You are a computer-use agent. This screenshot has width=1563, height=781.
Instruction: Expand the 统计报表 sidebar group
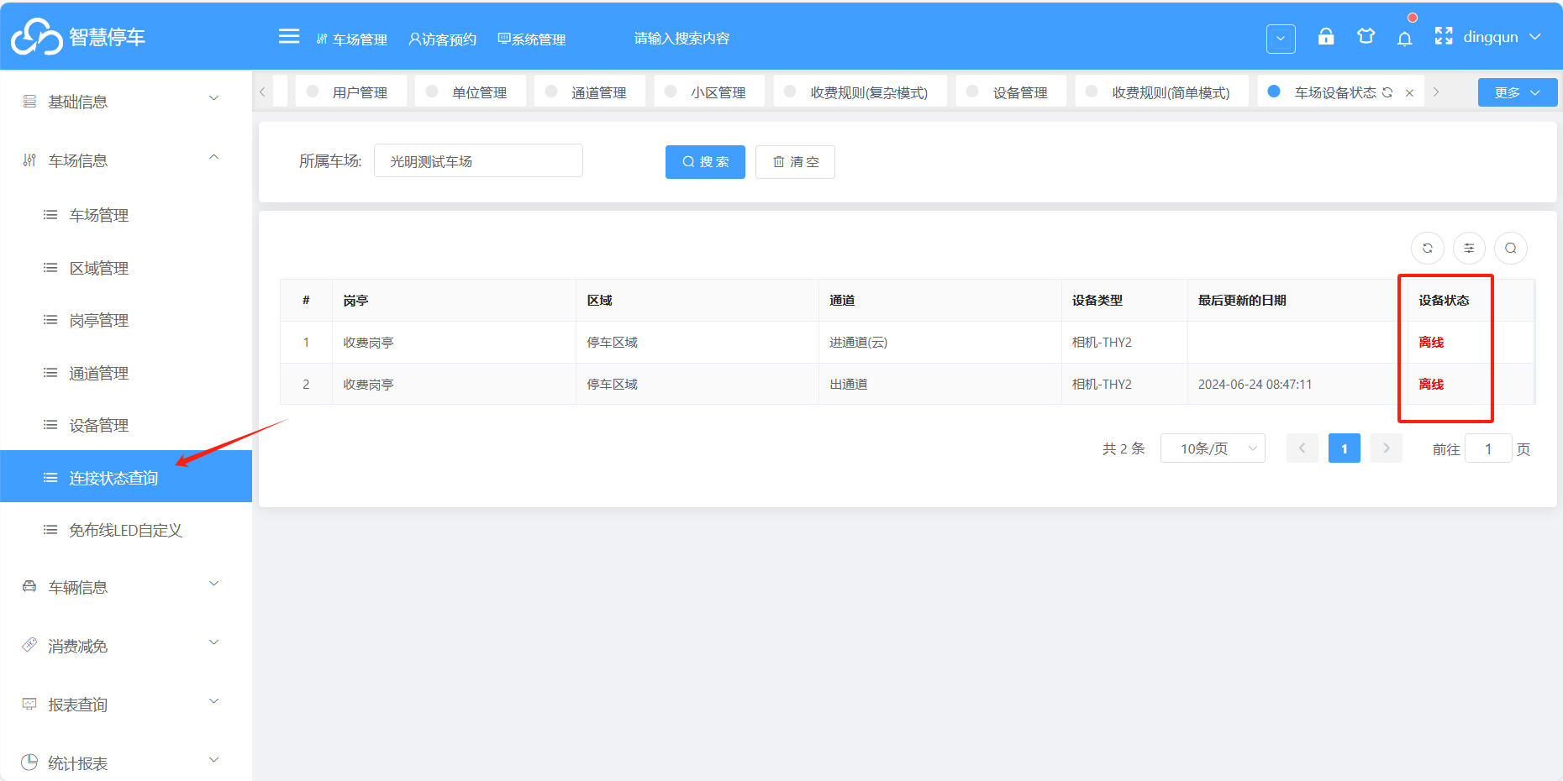point(126,763)
